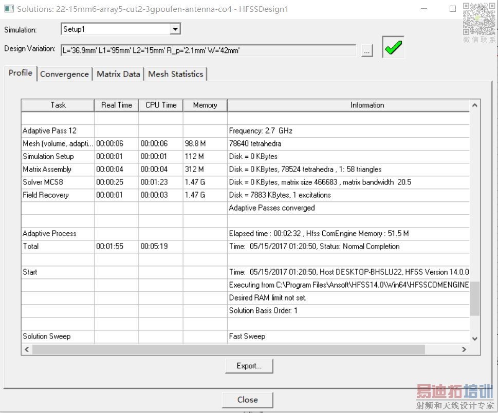This screenshot has height=413, width=498.
Task: Open the Mesh Statistics tab
Action: 176,74
